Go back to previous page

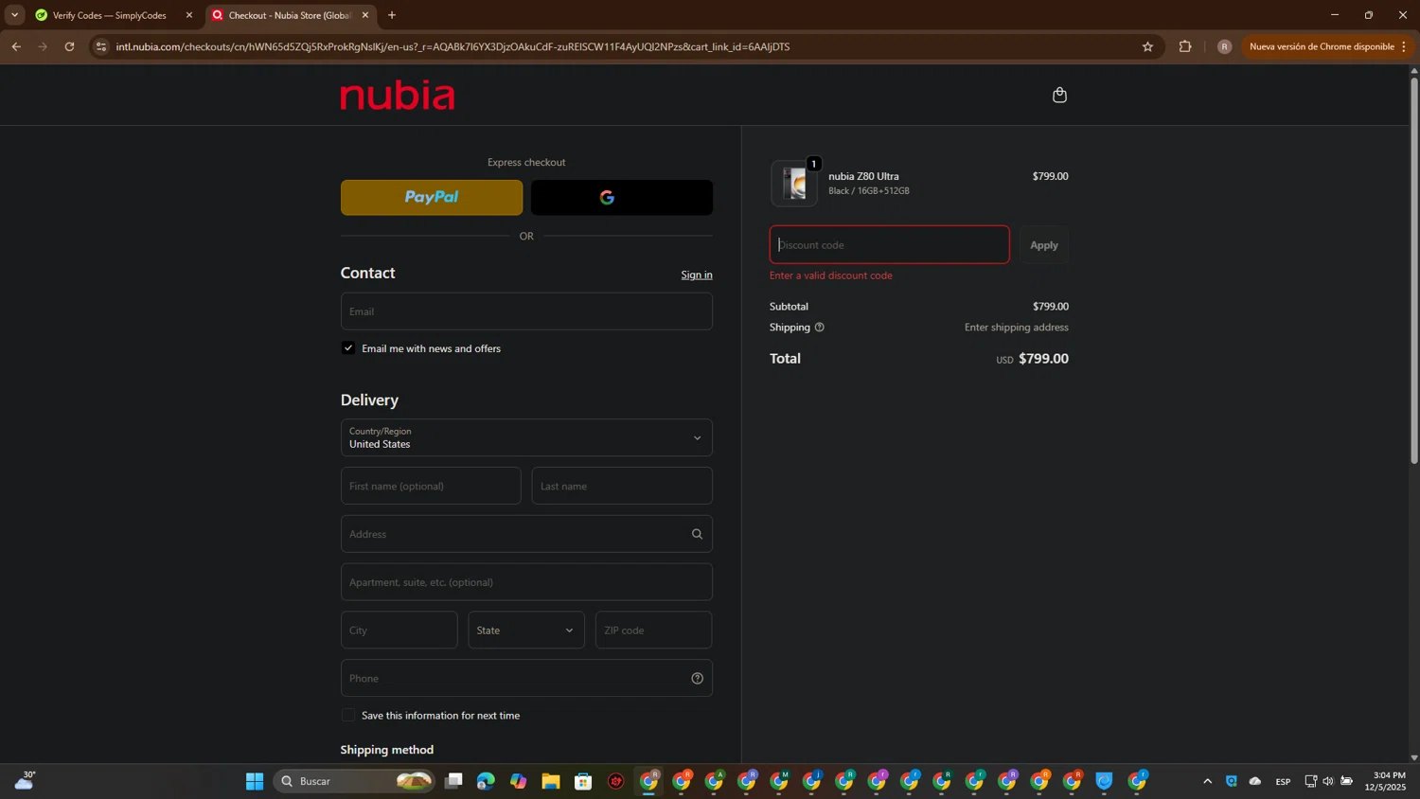point(16,46)
